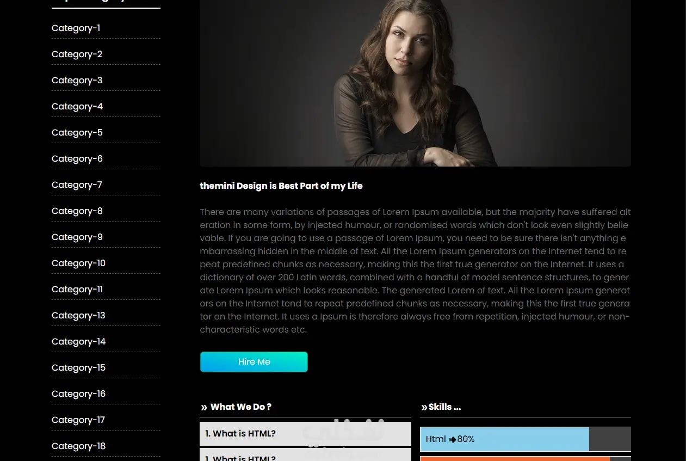Click the woman's portrait image
Viewport: 686px width, 461px height.
(x=415, y=83)
